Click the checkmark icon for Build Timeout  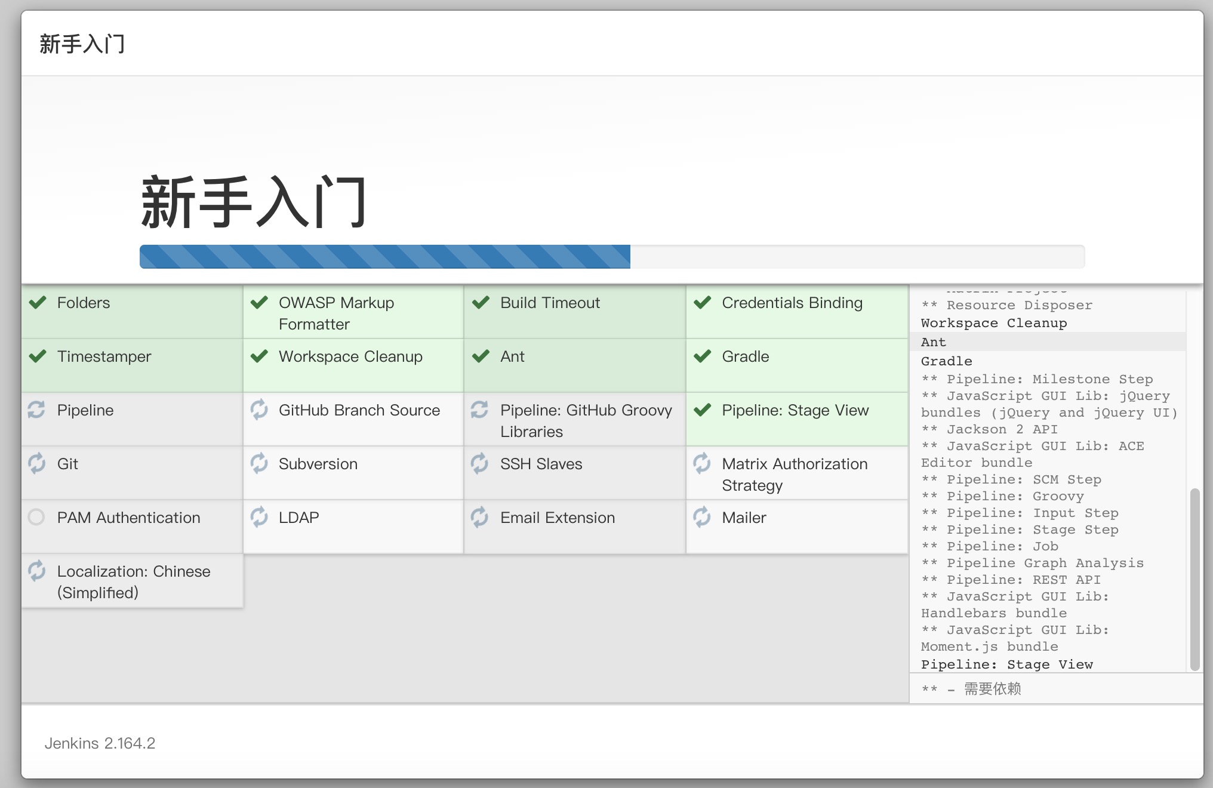coord(481,303)
